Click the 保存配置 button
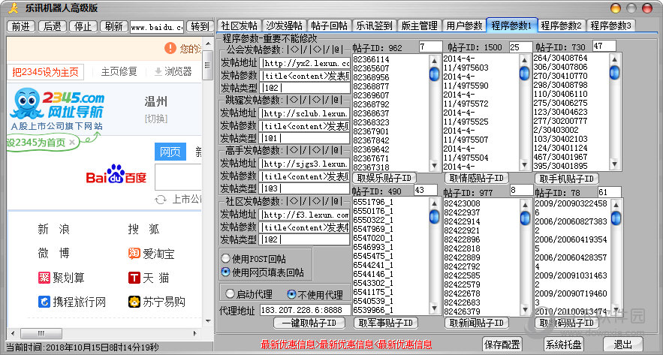Viewport: 663px width, 355px height. [502, 344]
